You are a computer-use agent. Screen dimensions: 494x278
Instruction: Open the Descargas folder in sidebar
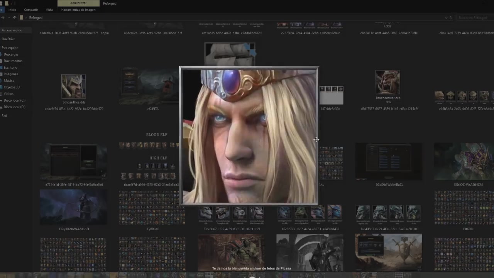(x=11, y=54)
